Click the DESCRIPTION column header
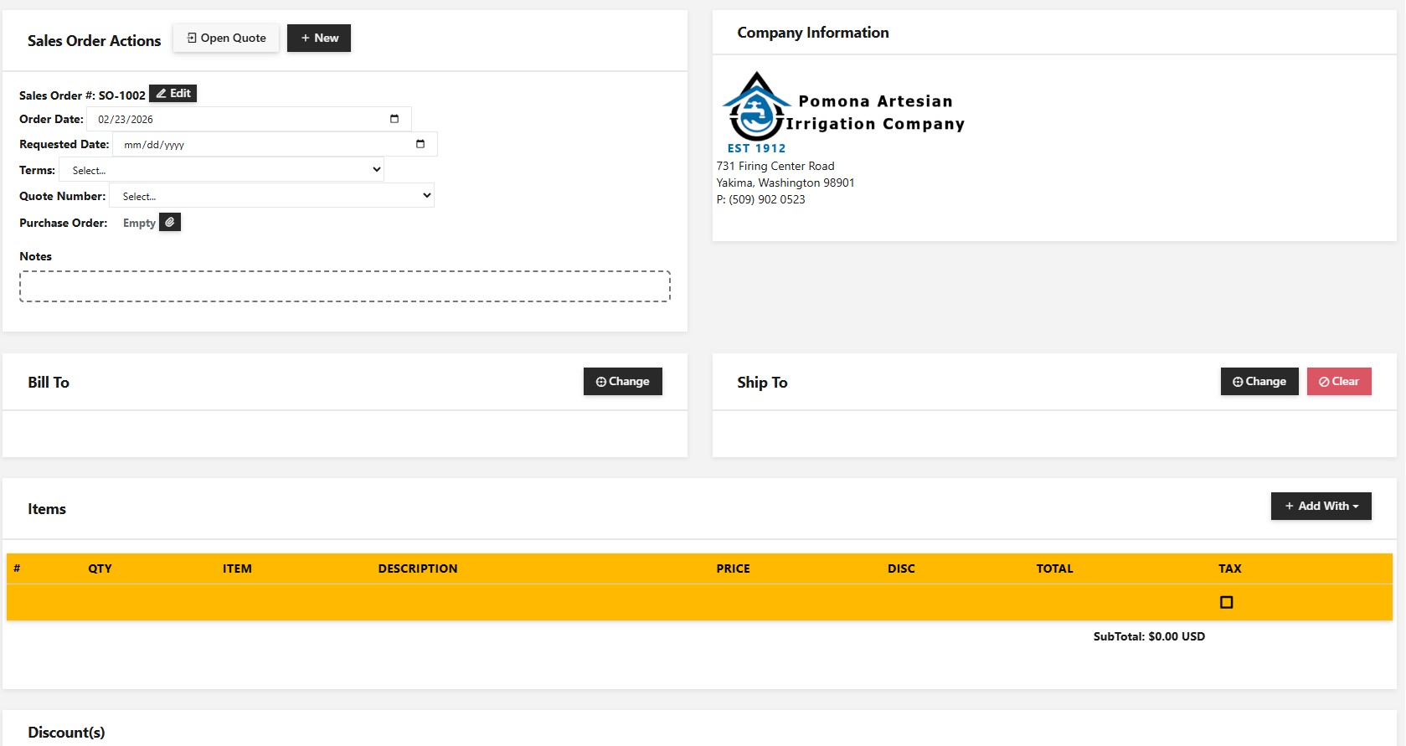This screenshot has height=746, width=1406. click(417, 569)
